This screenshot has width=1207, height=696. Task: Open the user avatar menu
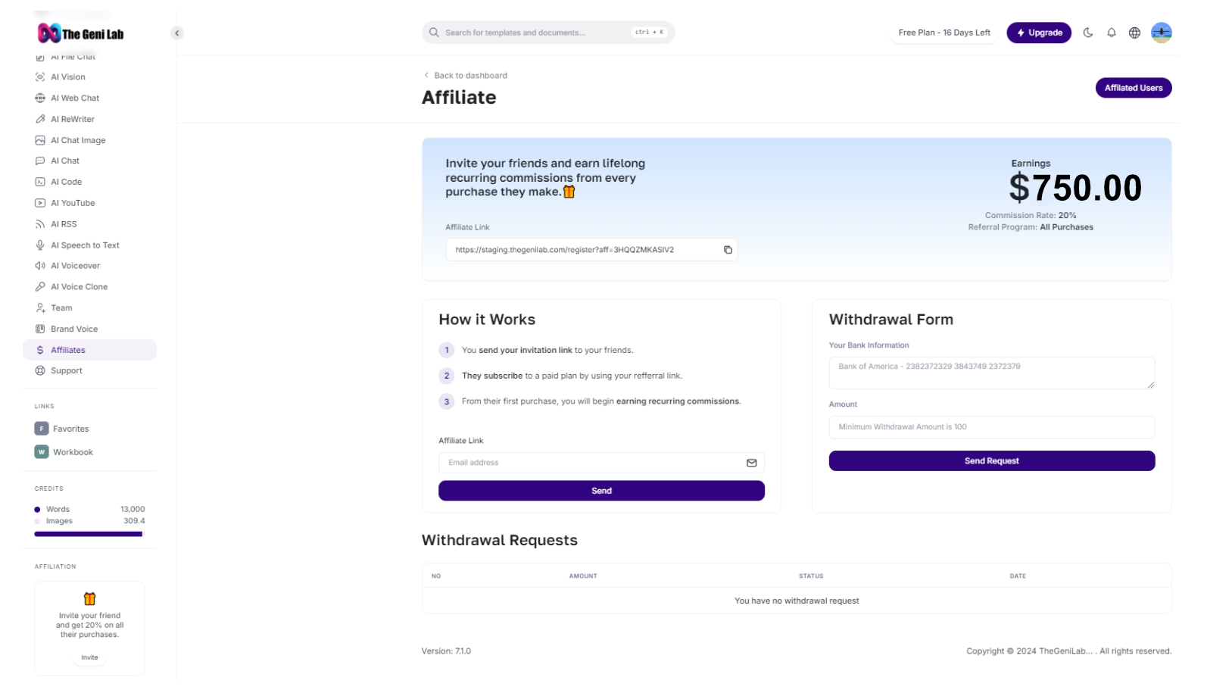click(x=1161, y=33)
